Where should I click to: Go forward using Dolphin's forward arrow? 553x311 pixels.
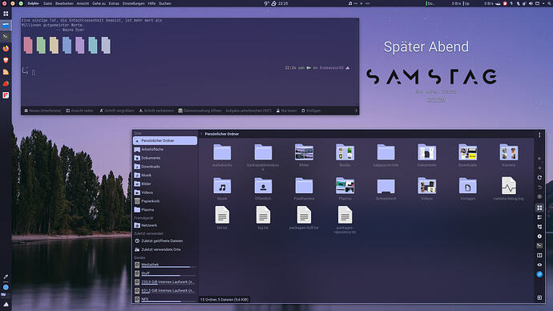coord(539,168)
